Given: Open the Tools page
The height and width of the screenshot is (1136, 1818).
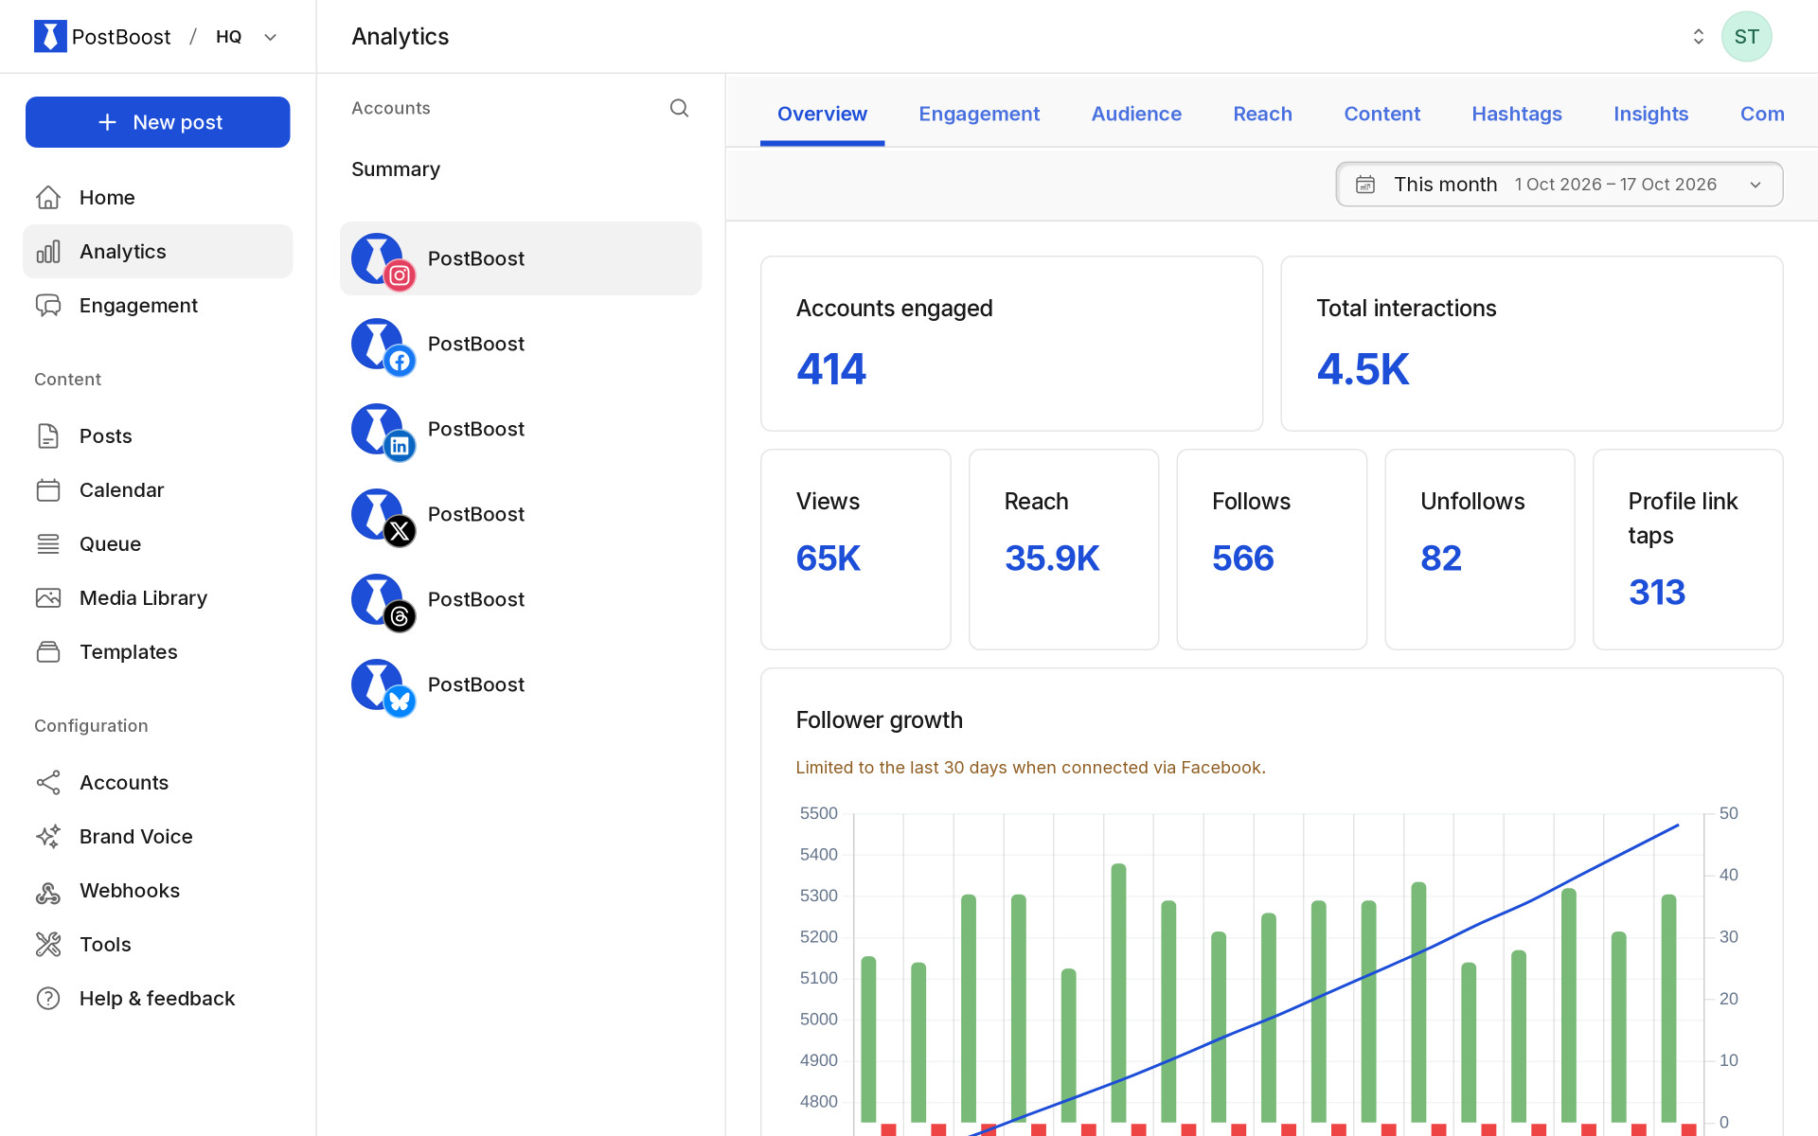Looking at the screenshot, I should 158,944.
